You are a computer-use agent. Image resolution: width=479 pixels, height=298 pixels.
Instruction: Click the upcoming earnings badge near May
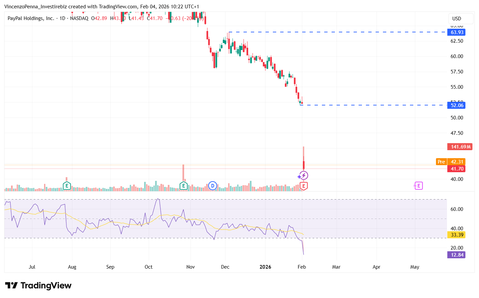click(x=418, y=186)
